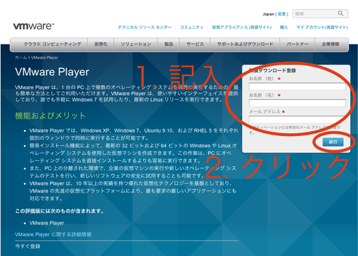Open the パートナー menu
Screen dimensions: 358x256
pos(297,44)
